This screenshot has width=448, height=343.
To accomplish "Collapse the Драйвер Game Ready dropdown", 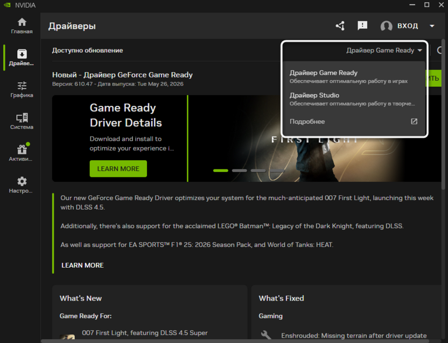I will [384, 51].
